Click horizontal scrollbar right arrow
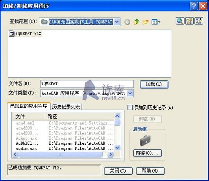Image resolution: width=209 pixels, height=181 pixels. pyautogui.click(x=110, y=155)
